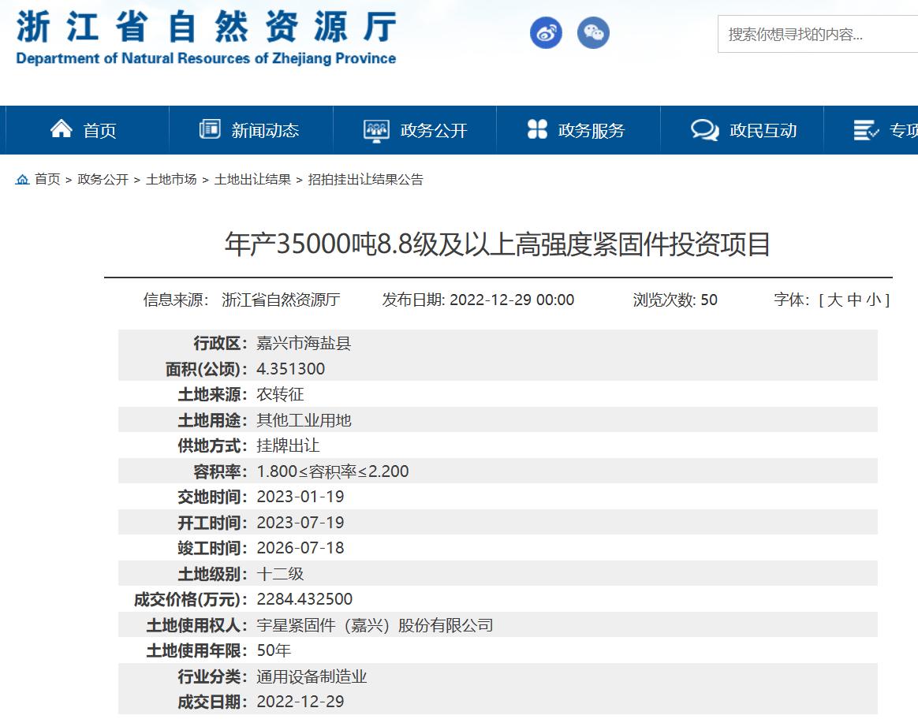Click the 政务公开 monitor icon

click(x=376, y=130)
